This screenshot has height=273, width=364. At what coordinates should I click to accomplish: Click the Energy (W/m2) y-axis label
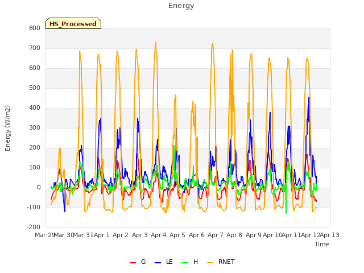(7, 128)
